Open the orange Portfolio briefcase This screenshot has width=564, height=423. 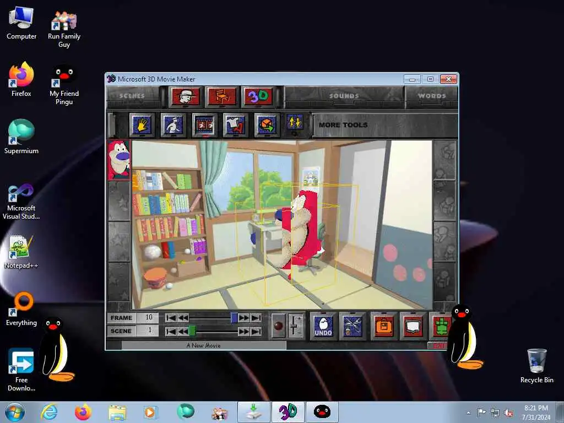[384, 326]
